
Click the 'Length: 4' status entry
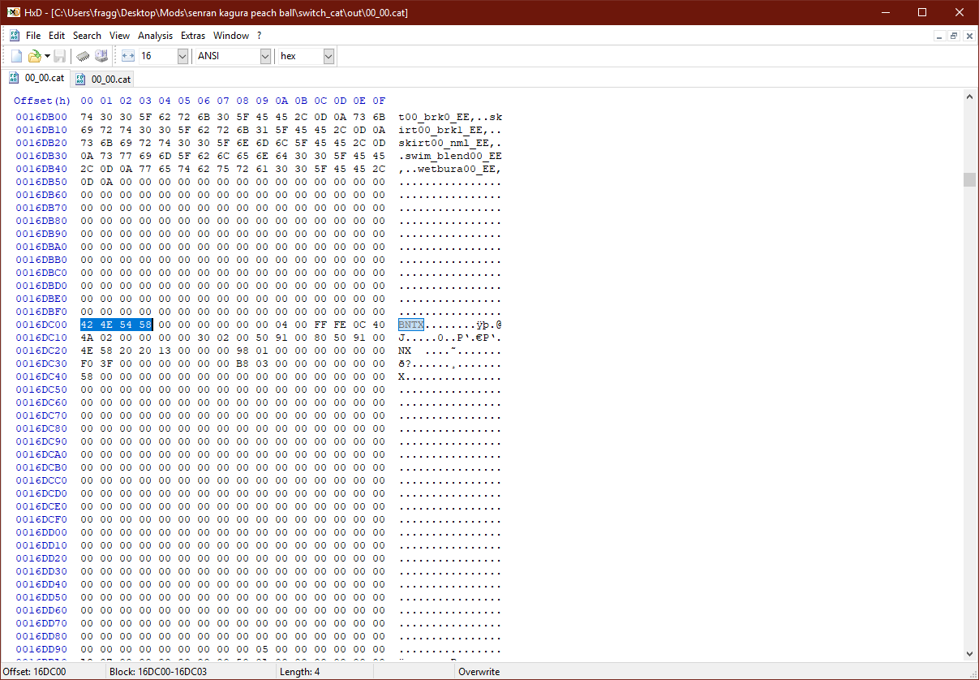coord(300,672)
